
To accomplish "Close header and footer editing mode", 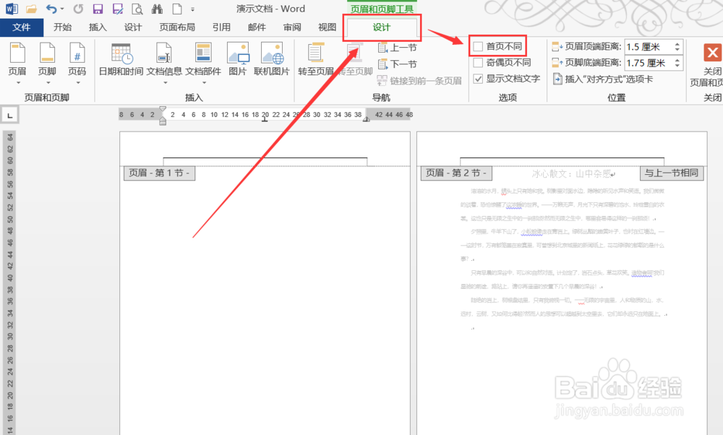I will pos(713,52).
